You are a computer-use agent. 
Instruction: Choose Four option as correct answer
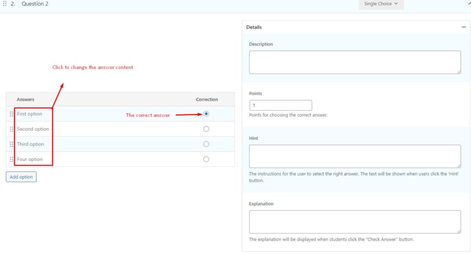point(206,159)
